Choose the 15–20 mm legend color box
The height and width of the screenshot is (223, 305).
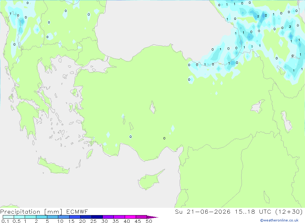[x=75, y=217]
